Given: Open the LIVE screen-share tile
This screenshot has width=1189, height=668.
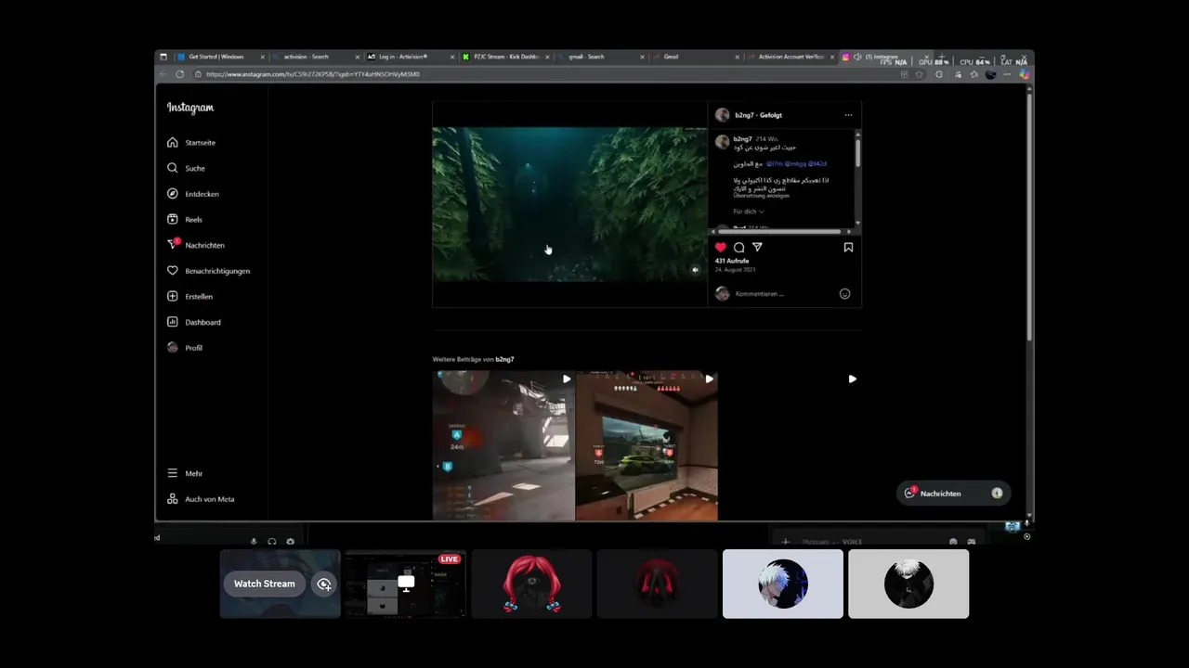Looking at the screenshot, I should click(405, 584).
